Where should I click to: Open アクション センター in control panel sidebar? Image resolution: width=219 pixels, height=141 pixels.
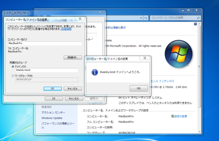pyautogui.click(x=53, y=113)
